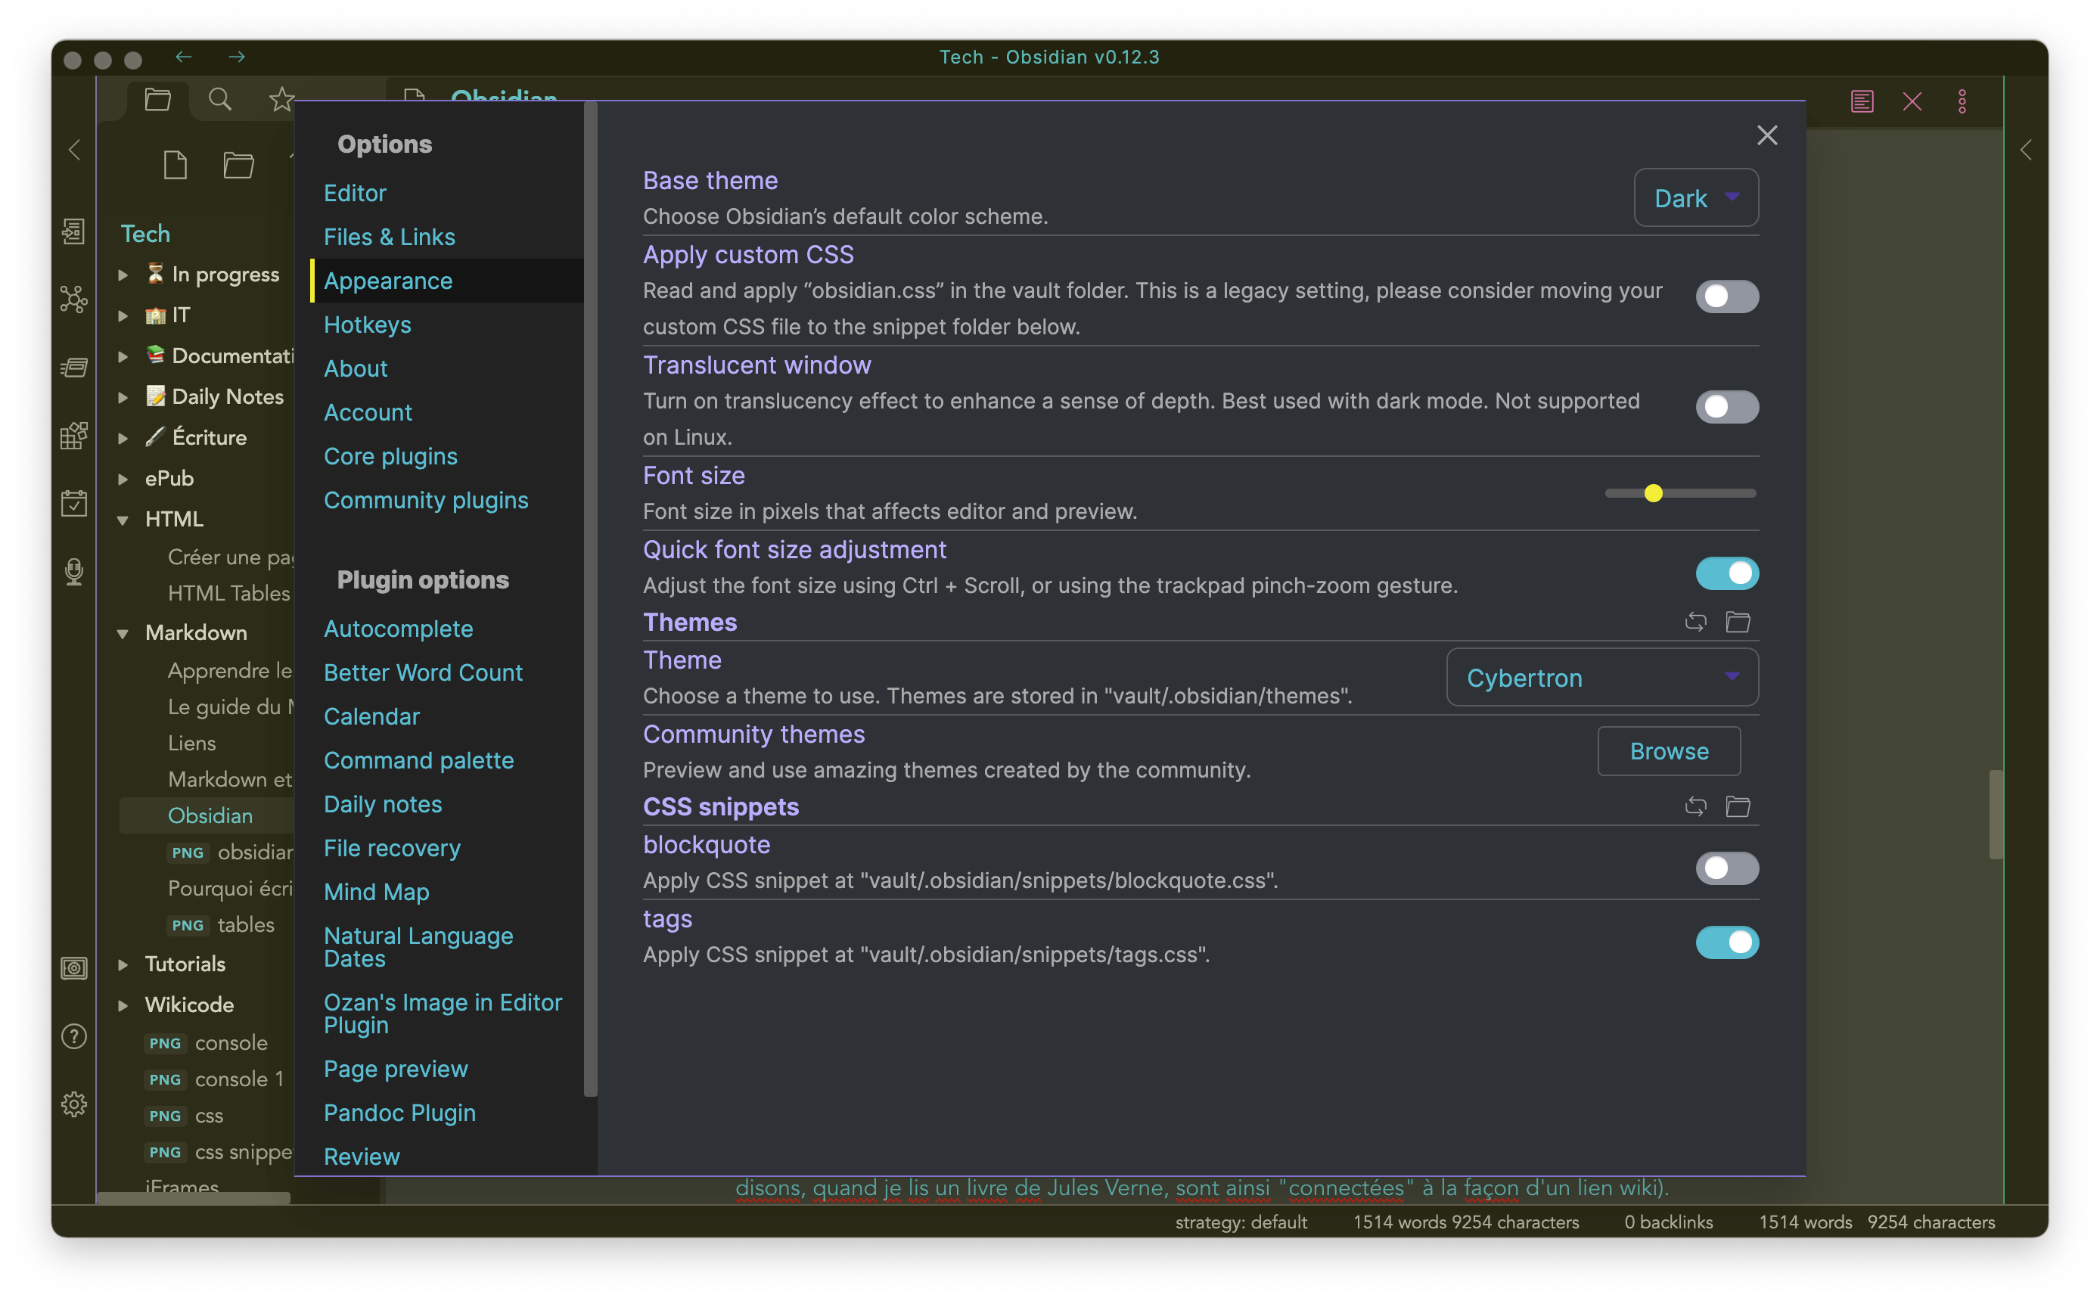2100x1301 pixels.
Task: Open the Liens note in Markdown folder
Action: click(x=192, y=743)
